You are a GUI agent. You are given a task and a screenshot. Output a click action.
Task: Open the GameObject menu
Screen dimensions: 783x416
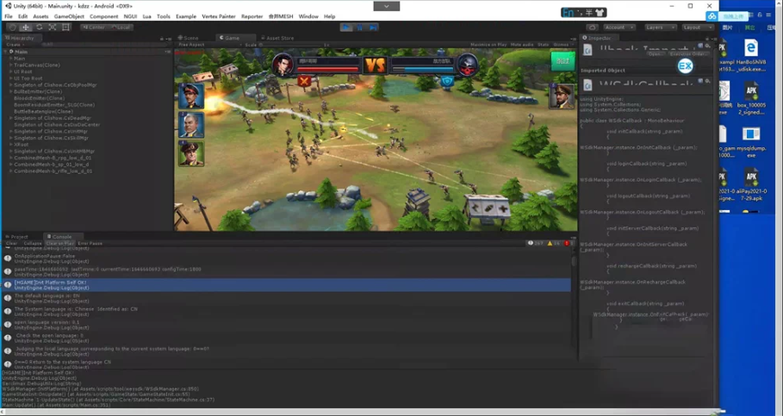(69, 16)
